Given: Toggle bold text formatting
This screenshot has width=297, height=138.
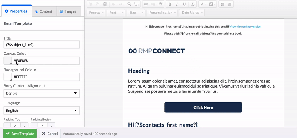Looking at the screenshot, I should (170, 4).
